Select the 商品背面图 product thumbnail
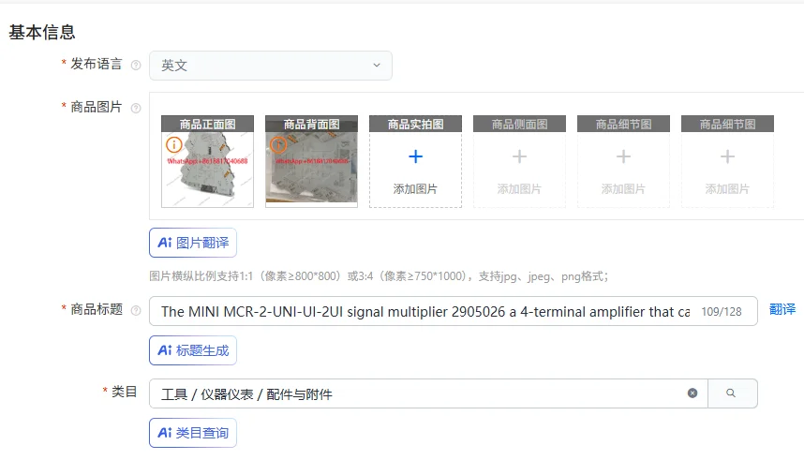 tap(312, 161)
